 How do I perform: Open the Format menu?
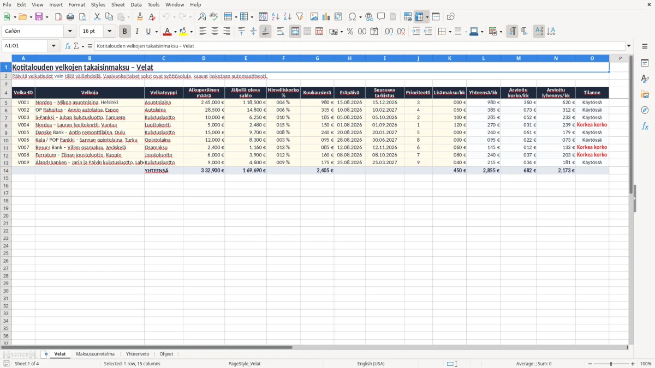click(x=76, y=4)
